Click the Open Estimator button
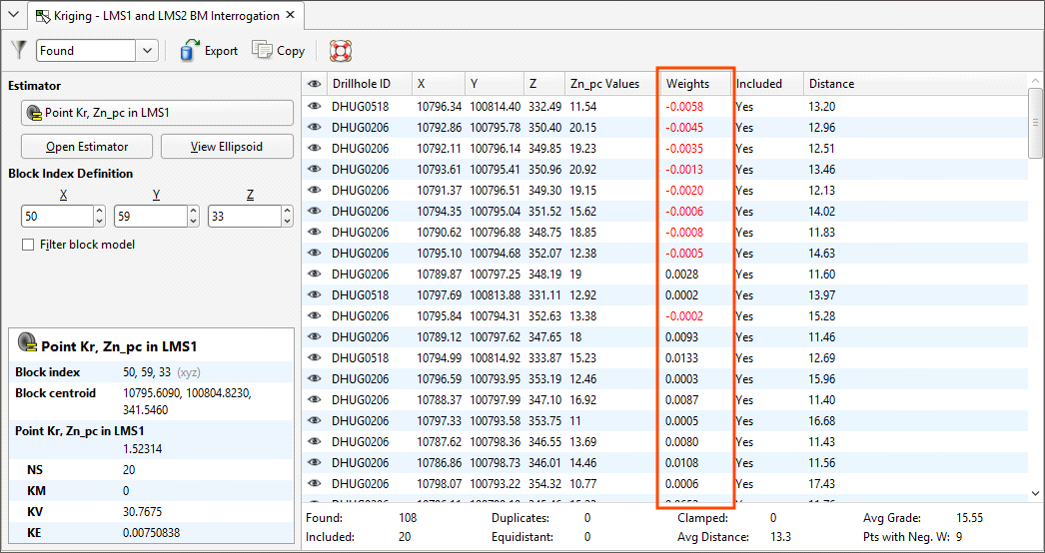Screen dimensions: 1045x553 pyautogui.click(x=87, y=147)
